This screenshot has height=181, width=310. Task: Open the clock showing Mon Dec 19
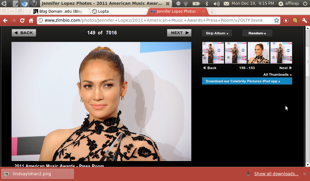pos(253,3)
